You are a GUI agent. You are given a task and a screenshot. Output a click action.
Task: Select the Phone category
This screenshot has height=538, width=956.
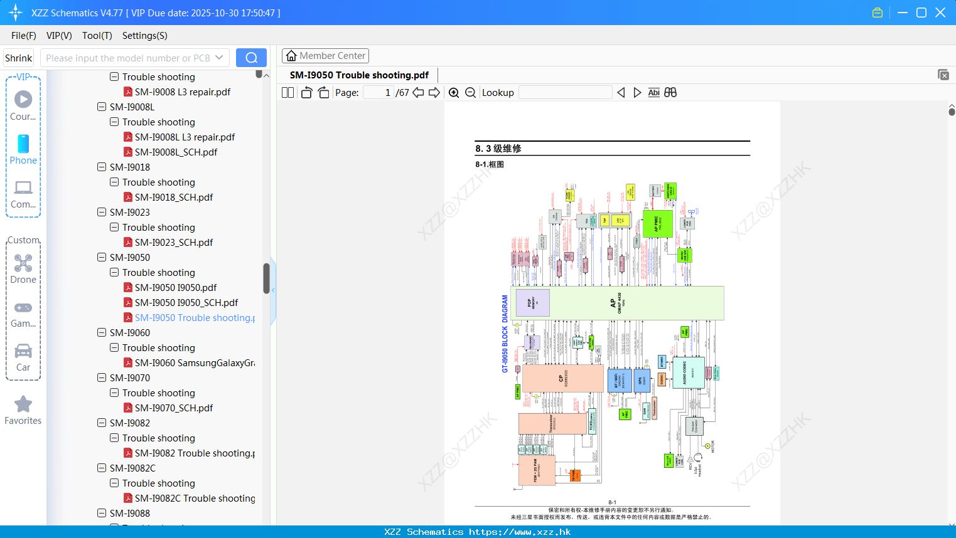tap(23, 149)
